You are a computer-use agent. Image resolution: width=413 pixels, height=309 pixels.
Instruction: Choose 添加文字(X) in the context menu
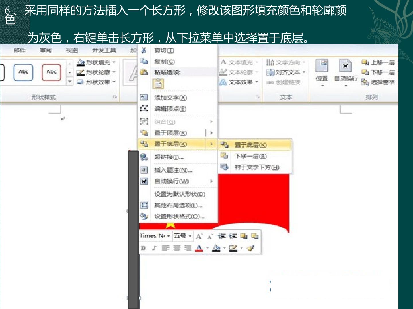tap(170, 98)
